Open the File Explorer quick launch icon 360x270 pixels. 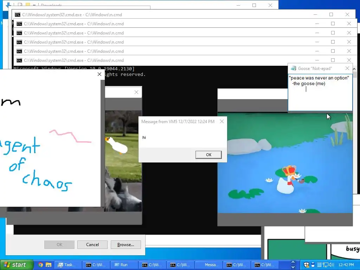[49, 265]
